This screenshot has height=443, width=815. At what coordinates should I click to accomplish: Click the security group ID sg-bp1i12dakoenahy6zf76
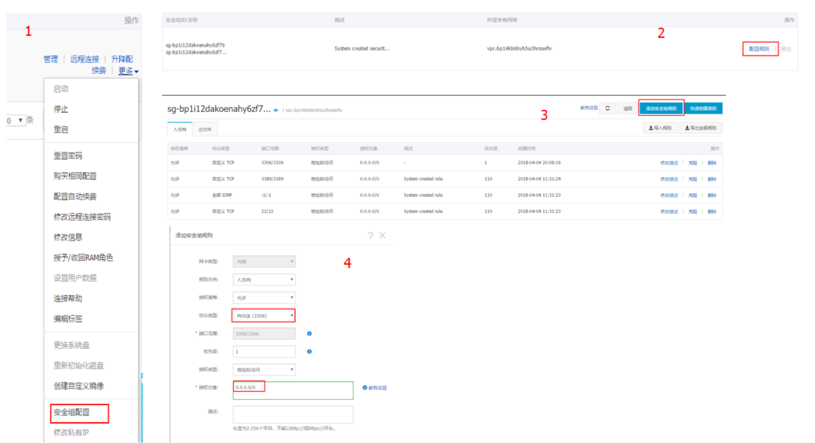(195, 45)
